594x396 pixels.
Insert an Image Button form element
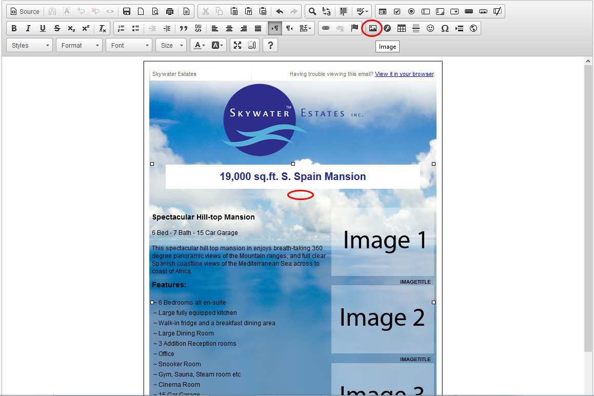tap(483, 11)
